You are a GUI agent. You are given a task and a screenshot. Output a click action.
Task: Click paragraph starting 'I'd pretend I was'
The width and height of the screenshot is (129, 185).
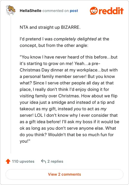point(64,42)
